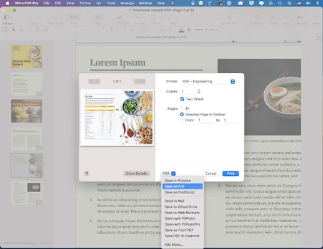The image size is (323, 249).
Task: Open the View menu
Action: (71, 3)
